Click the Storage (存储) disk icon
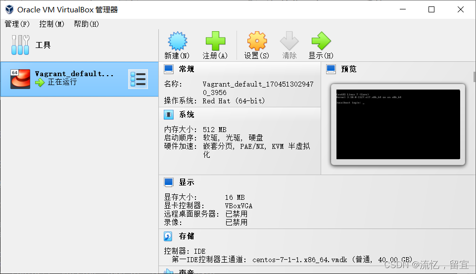The image size is (476, 274). (x=168, y=236)
